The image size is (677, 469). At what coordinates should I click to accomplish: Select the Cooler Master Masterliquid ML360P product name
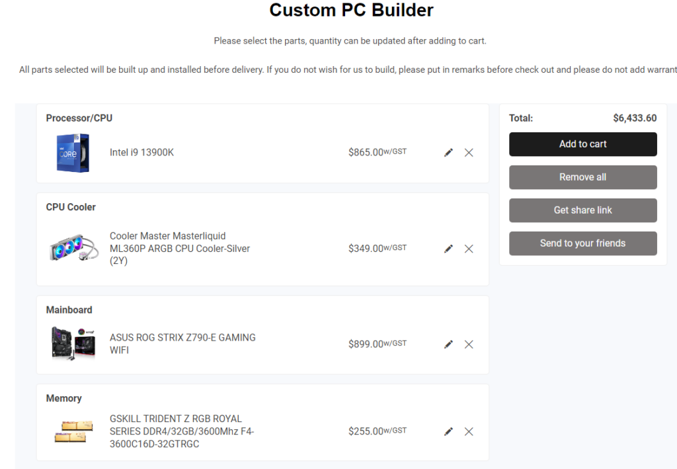tap(180, 248)
